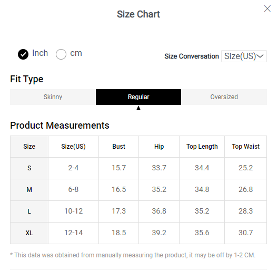Click the Hip column header

click(x=159, y=147)
